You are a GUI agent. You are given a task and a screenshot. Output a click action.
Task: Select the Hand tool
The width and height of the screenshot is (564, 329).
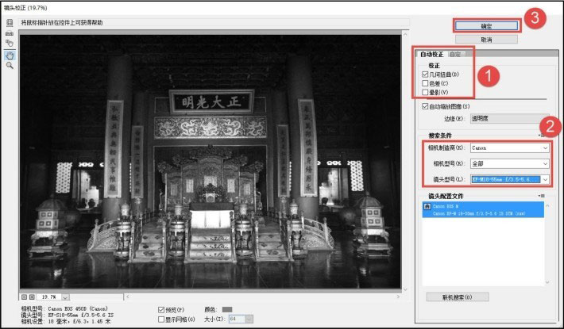[x=10, y=55]
